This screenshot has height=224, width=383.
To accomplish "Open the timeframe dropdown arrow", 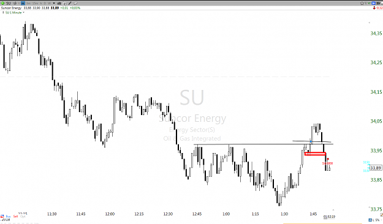I will 54,3.
